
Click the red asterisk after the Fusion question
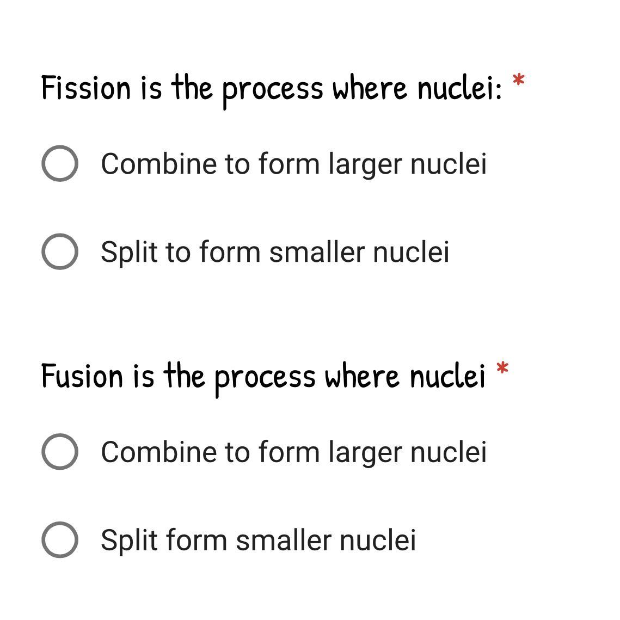click(502, 368)
